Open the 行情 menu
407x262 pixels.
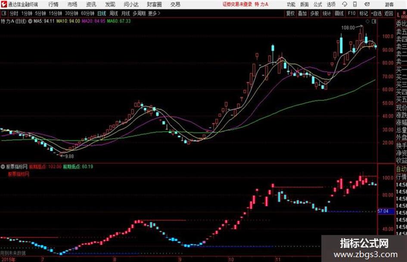(x=53, y=4)
